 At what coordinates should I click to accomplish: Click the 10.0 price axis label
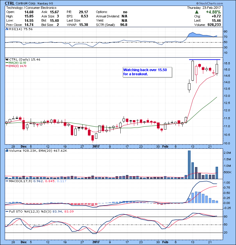pyautogui.click(x=227, y=143)
